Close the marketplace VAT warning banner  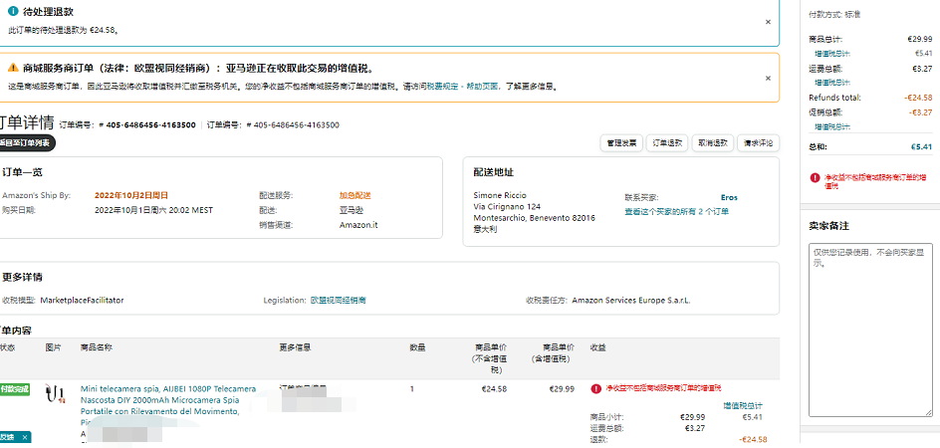coord(768,78)
